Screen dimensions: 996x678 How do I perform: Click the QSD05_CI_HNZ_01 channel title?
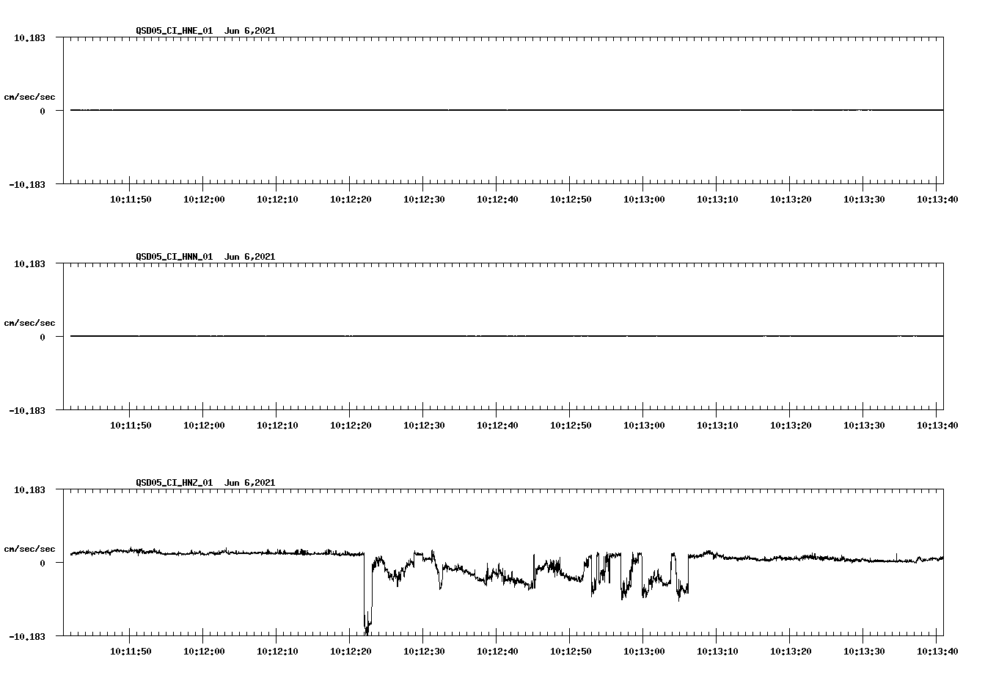175,483
